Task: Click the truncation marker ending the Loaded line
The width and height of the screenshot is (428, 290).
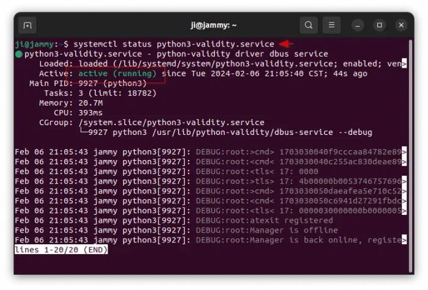Action: click(404, 64)
